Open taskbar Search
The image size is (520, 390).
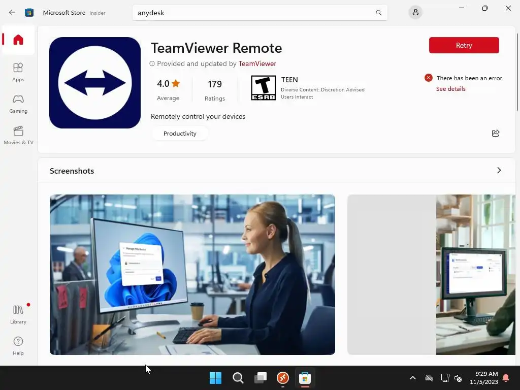click(238, 378)
